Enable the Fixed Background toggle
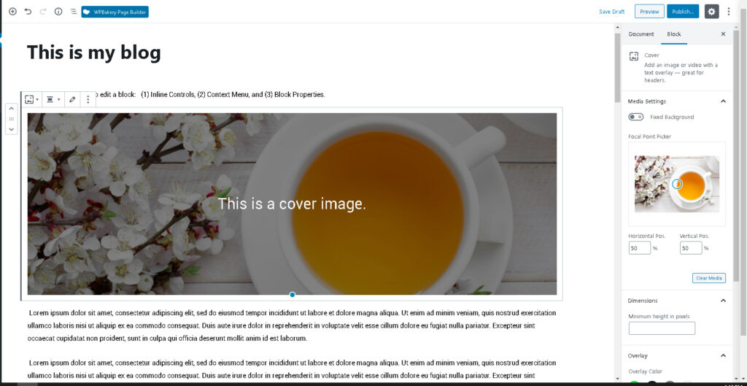The width and height of the screenshot is (747, 386). coord(635,117)
